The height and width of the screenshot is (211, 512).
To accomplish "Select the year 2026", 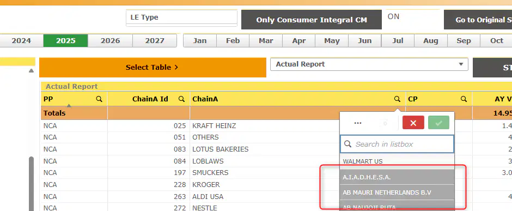I will 111,40.
